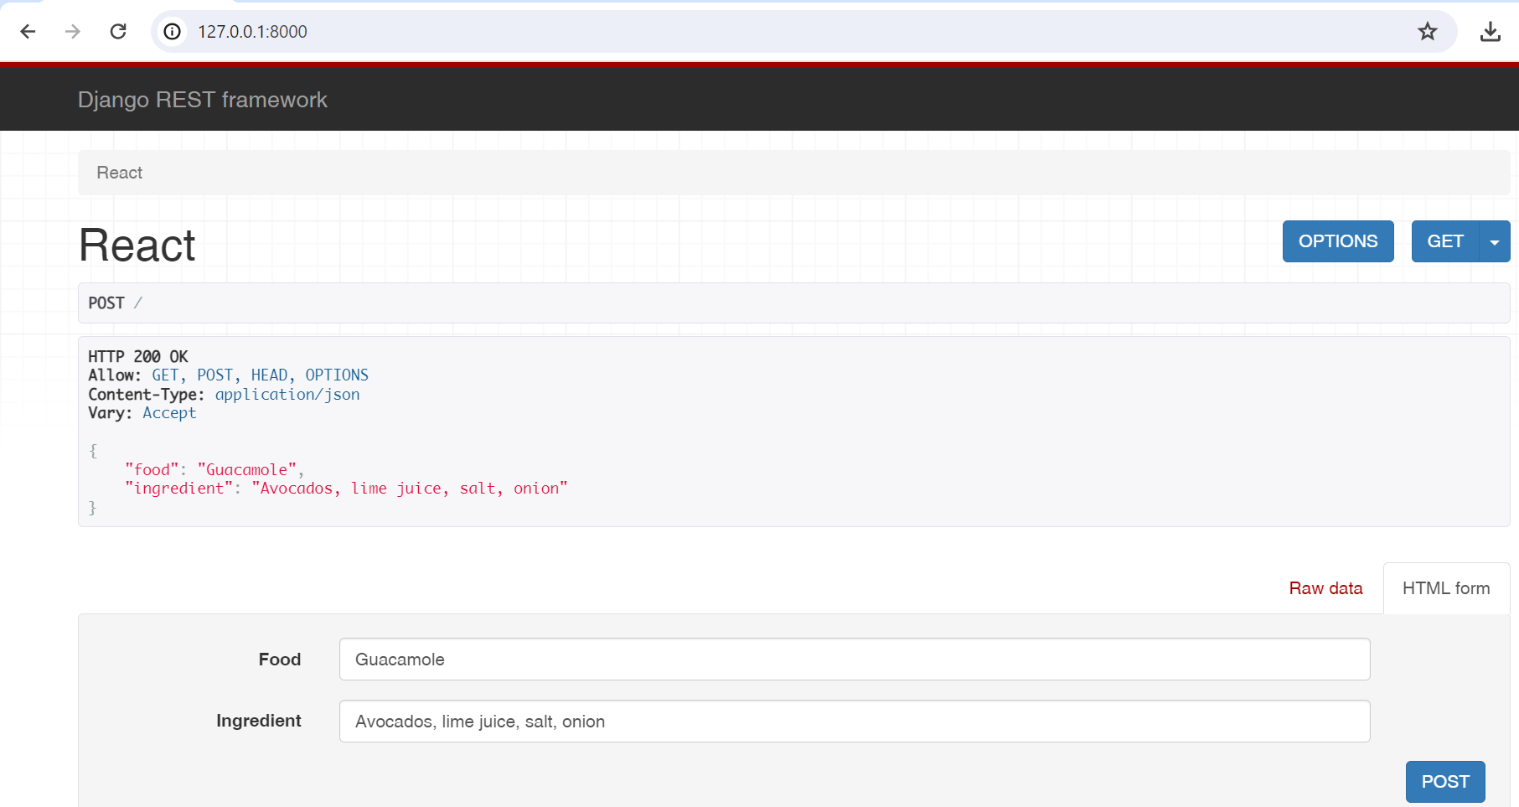Click the "Allow:" header label
1519x807 pixels.
[115, 375]
